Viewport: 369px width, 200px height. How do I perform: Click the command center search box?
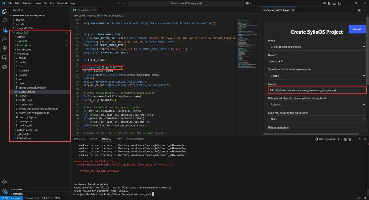(186, 3)
